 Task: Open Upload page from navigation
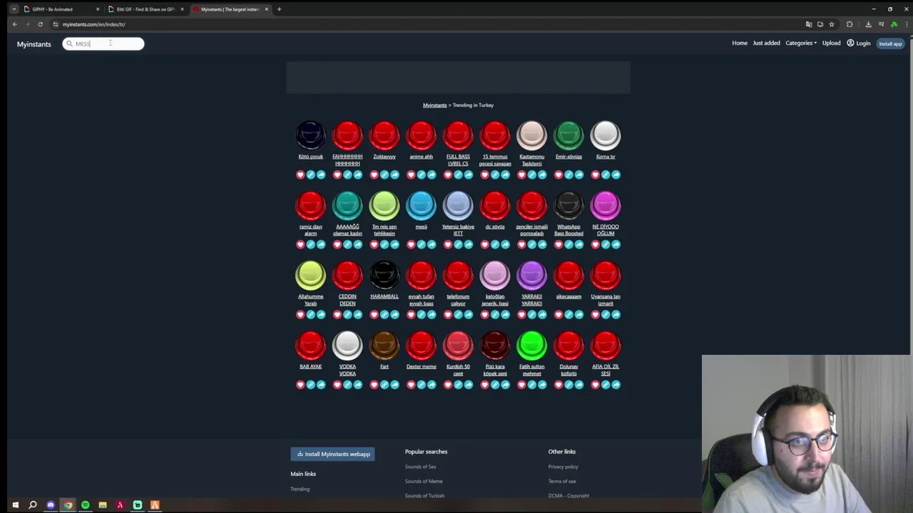click(x=831, y=43)
